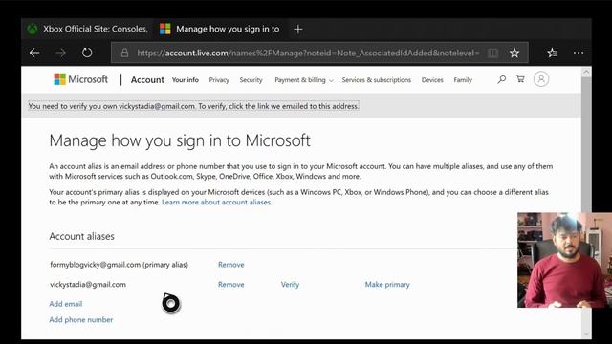Viewport: 612px width, 344px height.
Task: Remove the vickystadia@gmail.com alias
Action: [231, 285]
